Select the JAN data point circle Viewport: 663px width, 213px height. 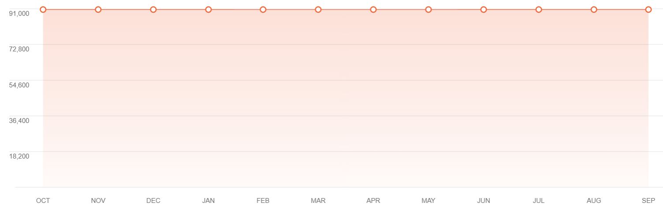[x=209, y=10]
